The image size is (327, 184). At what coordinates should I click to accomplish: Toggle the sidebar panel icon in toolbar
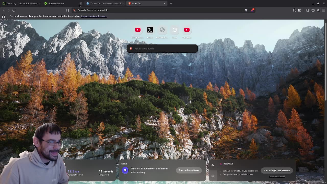(x=308, y=10)
